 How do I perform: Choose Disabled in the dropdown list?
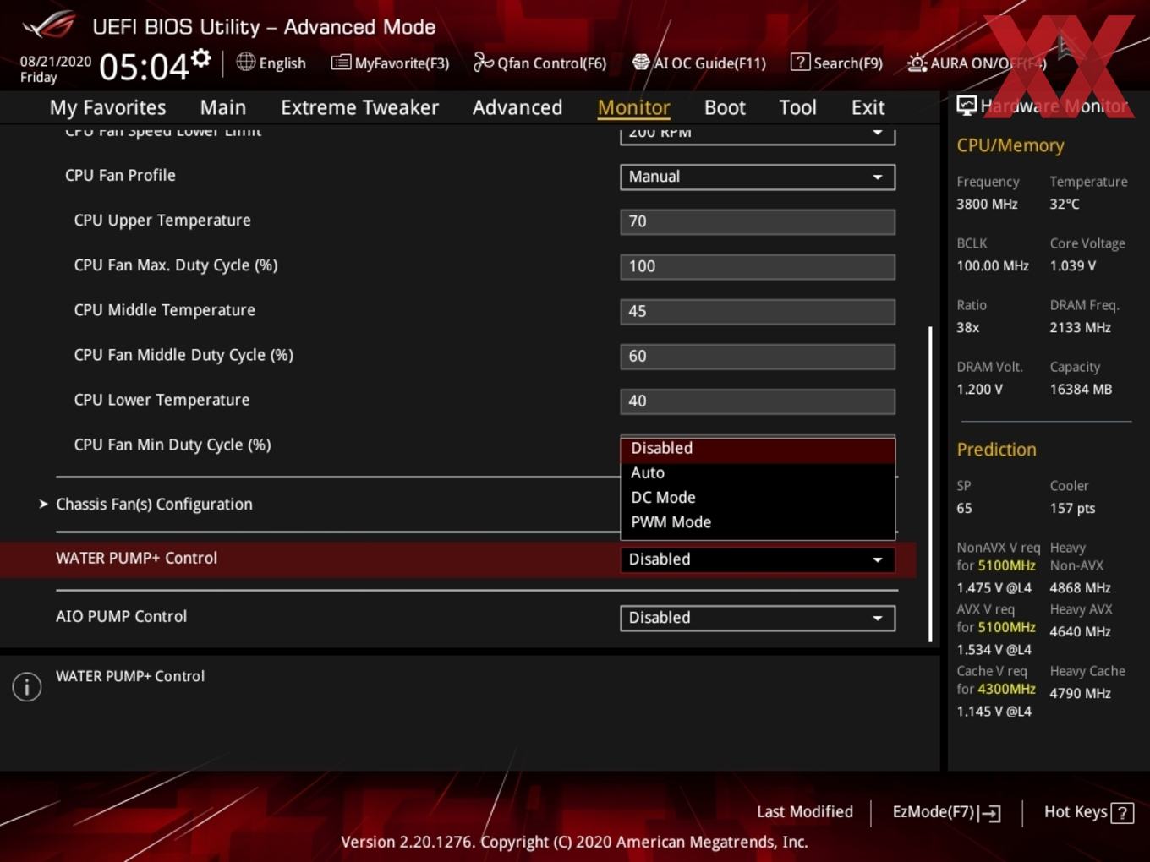pyautogui.click(x=758, y=449)
